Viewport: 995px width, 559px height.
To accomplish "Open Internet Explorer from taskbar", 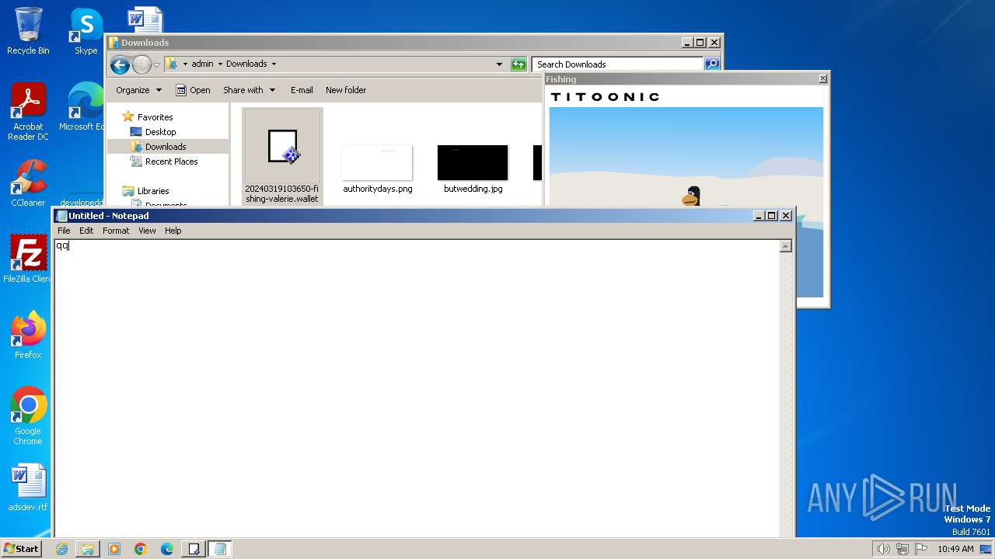I will tap(61, 549).
